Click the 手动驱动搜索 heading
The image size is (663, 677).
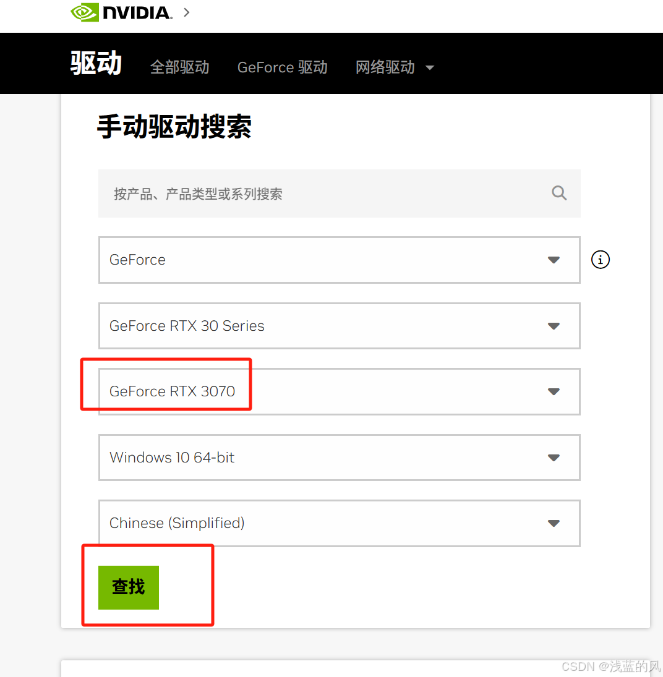(x=174, y=127)
